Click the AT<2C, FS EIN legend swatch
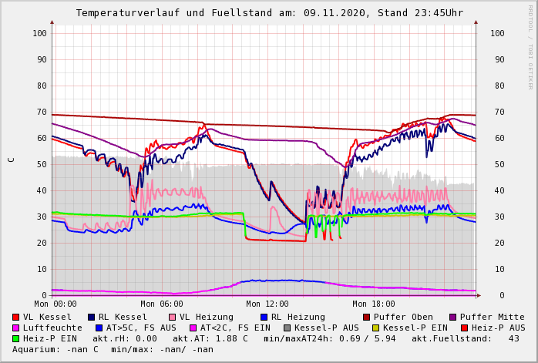 click(x=194, y=328)
